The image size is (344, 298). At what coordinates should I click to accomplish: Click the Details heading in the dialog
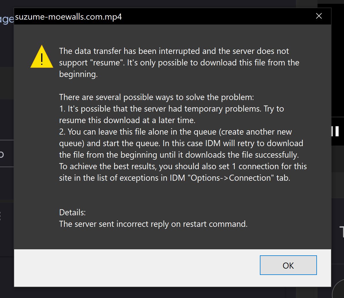point(72,212)
